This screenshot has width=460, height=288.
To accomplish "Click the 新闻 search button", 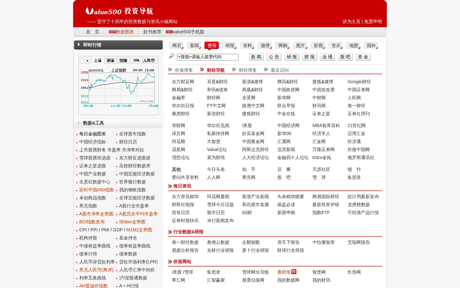I will 256,57.
